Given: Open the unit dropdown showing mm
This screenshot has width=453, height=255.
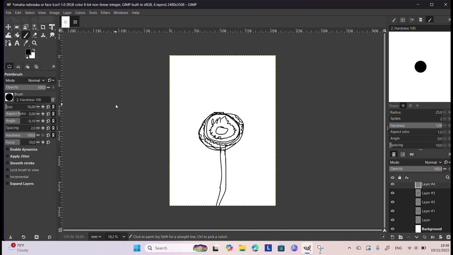Looking at the screenshot, I should point(96,237).
